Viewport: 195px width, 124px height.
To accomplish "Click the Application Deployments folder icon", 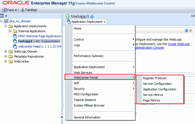I will point(11,26).
